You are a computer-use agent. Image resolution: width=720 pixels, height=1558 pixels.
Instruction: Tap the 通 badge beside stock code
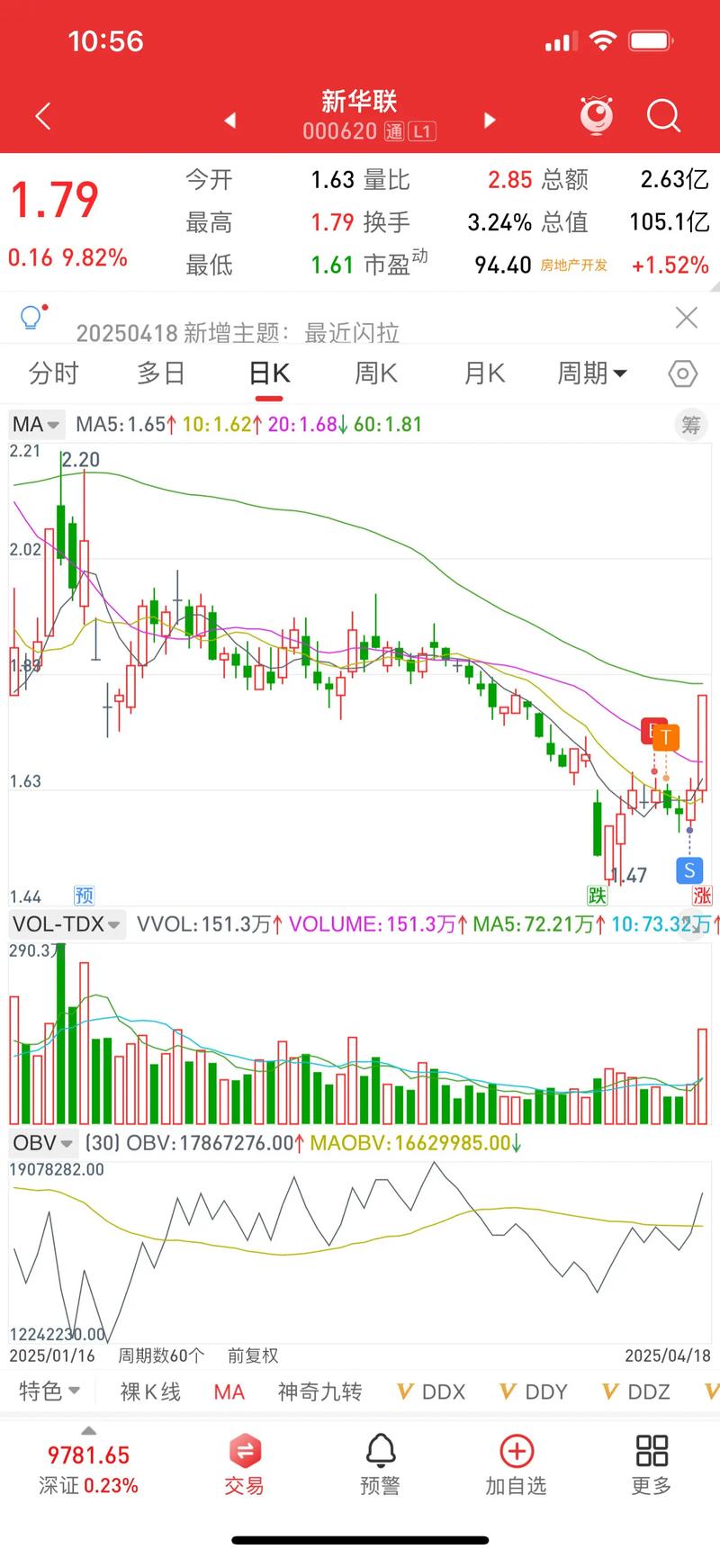tap(393, 132)
